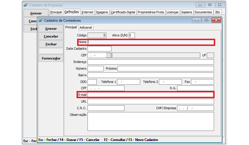Open the Fornecedor button

51,58
